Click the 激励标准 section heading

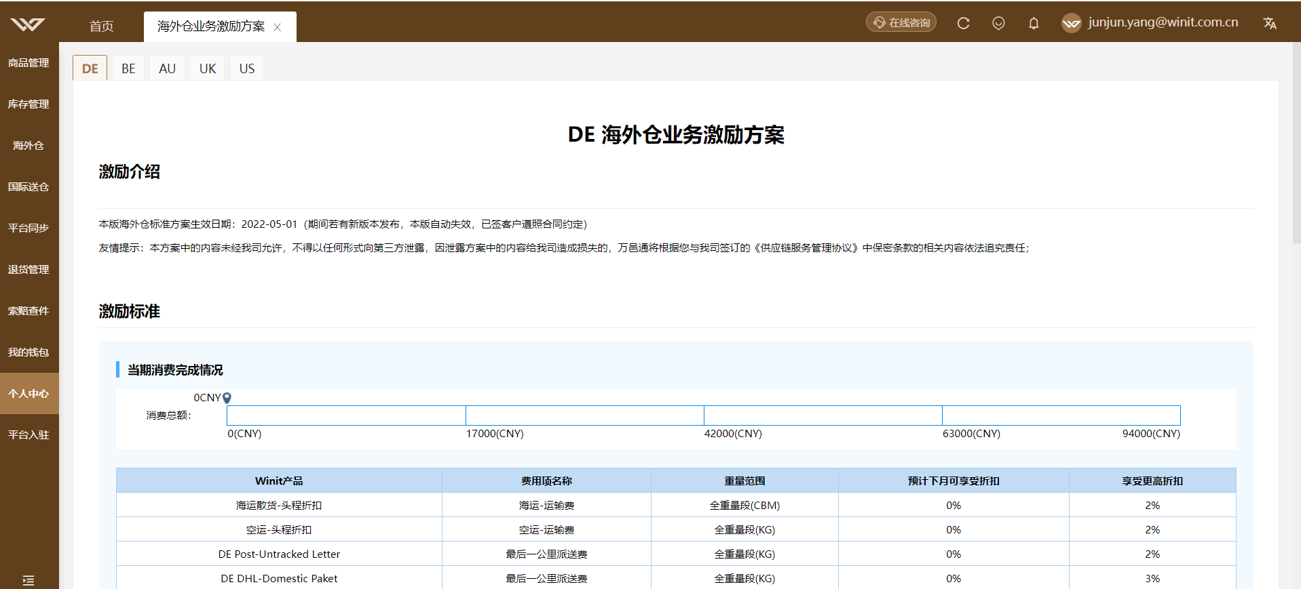[x=130, y=312]
